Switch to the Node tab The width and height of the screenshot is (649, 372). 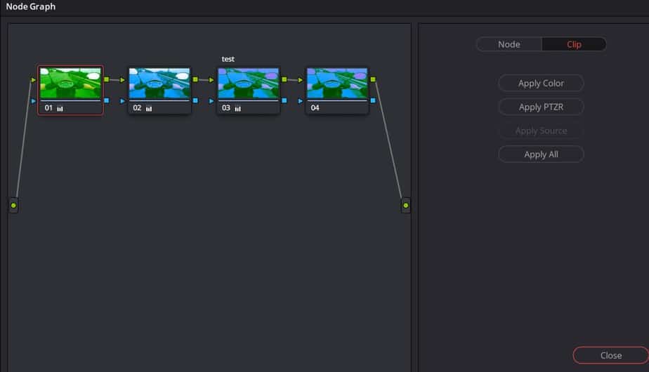(x=509, y=44)
